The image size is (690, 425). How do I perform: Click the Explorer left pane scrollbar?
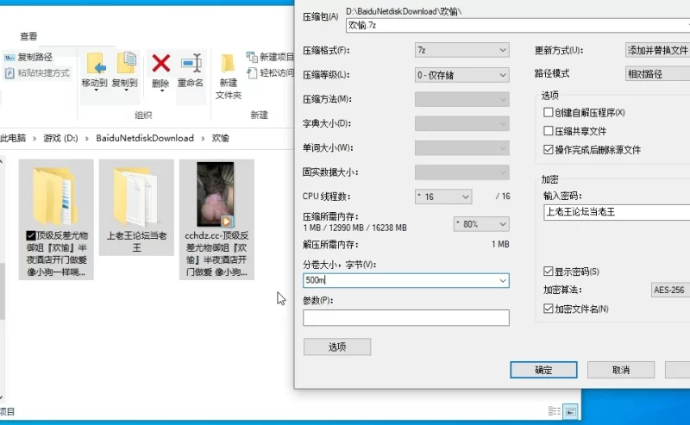click(x=3, y=291)
